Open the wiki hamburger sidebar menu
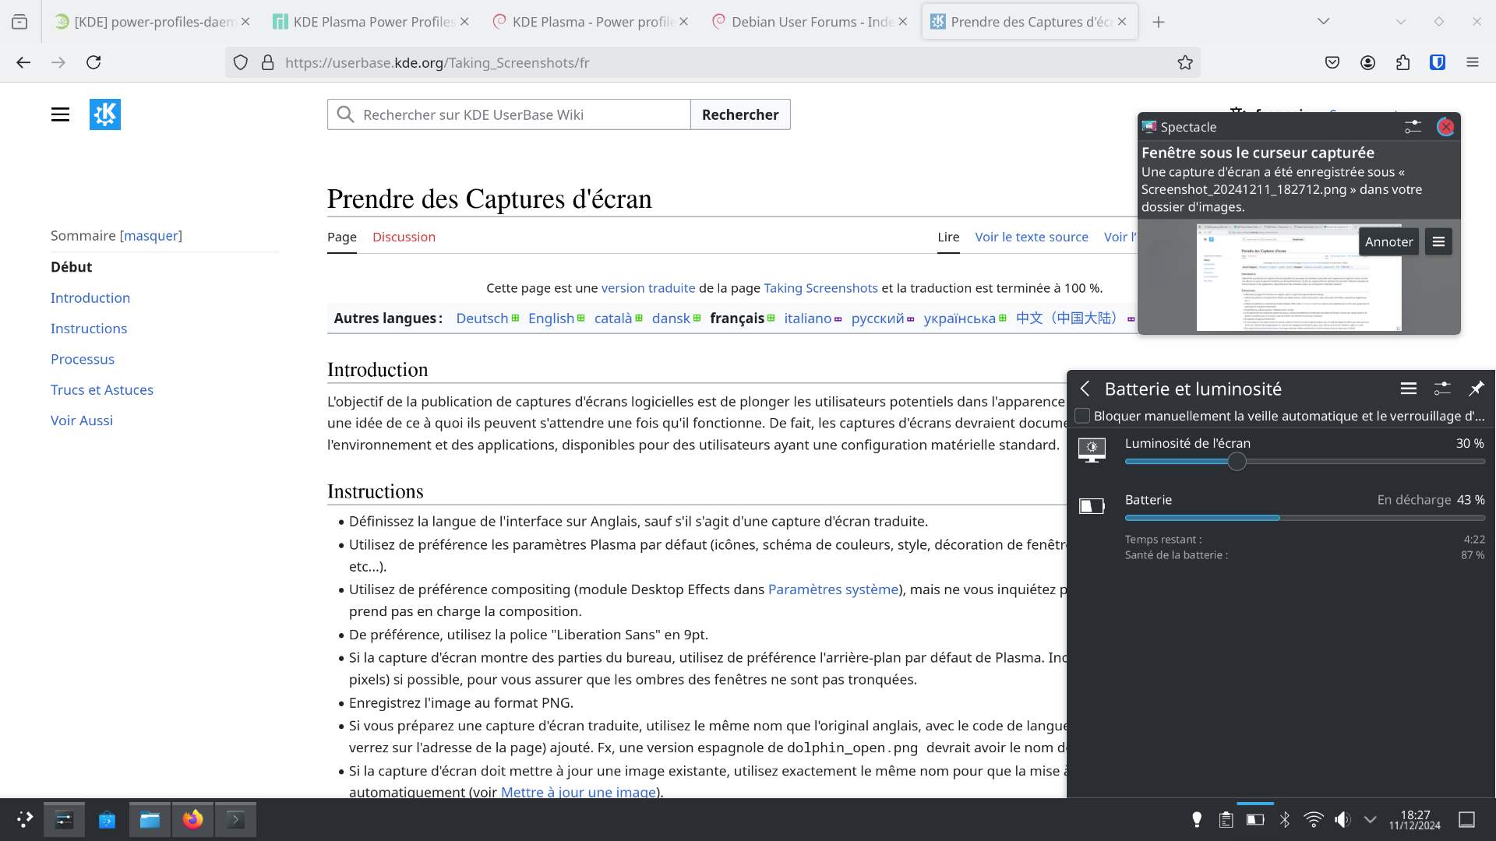The image size is (1496, 841). 60,114
